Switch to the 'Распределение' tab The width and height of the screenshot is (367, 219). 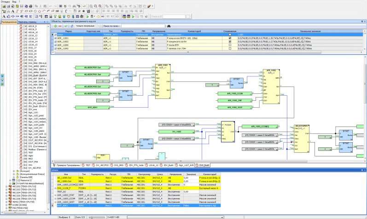9,22
